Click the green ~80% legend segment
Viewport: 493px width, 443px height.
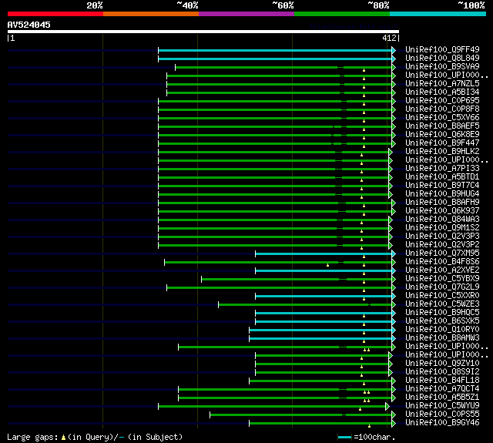(342, 14)
